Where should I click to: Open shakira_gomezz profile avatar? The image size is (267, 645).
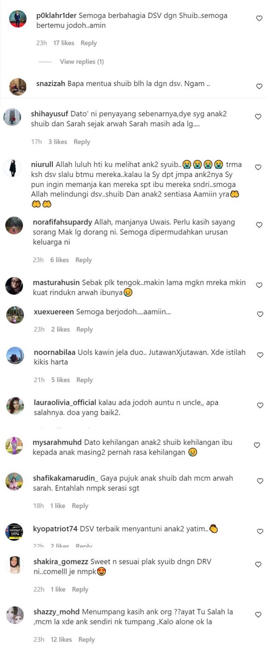[15, 565]
